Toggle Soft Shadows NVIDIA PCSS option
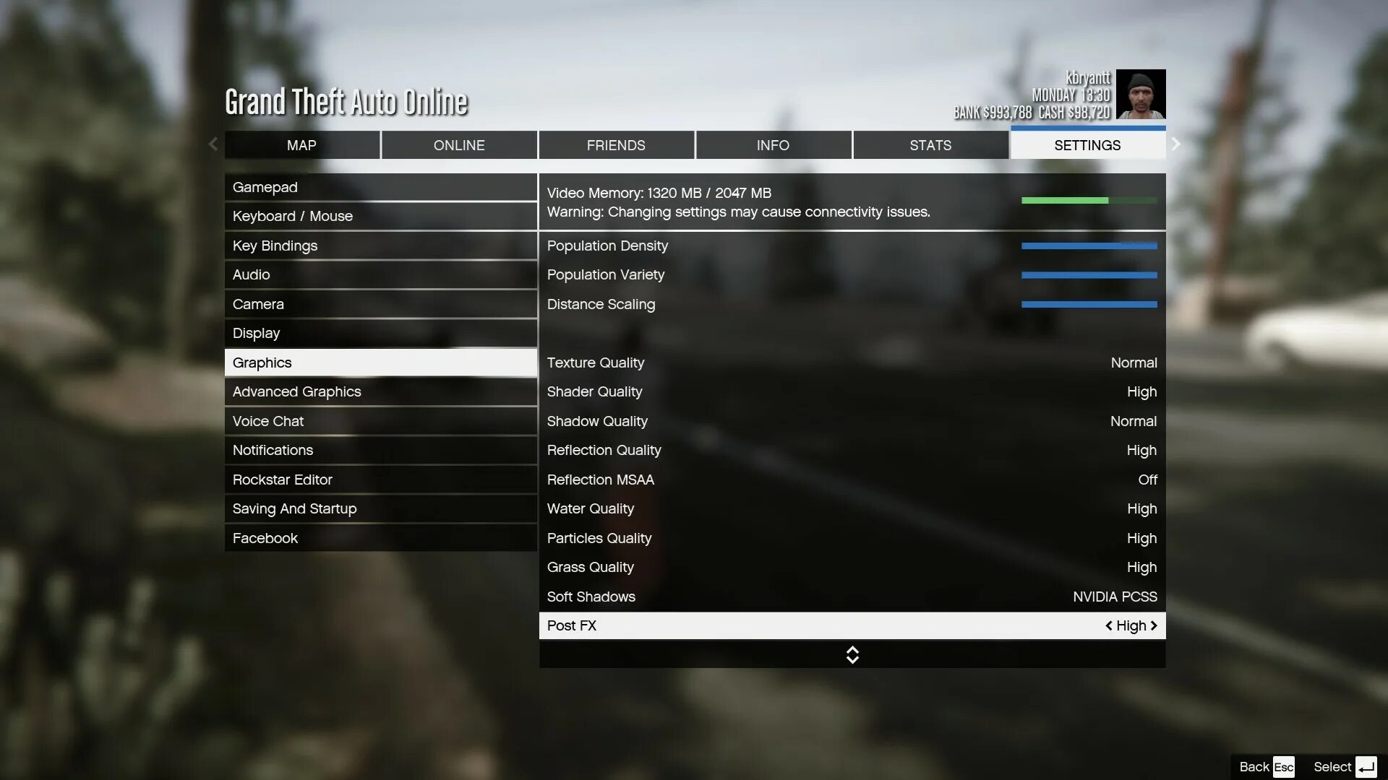The image size is (1388, 780). tap(852, 596)
